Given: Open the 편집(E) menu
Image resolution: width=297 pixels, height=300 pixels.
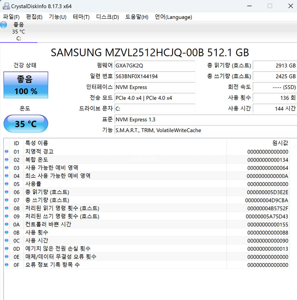Looking at the screenshot, I should (x=34, y=17).
